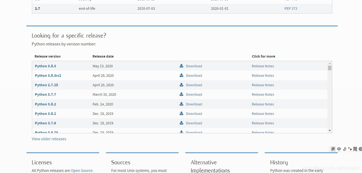362x173 pixels.
Task: Download Python 3.8.3 via Download link
Action: click(x=194, y=66)
